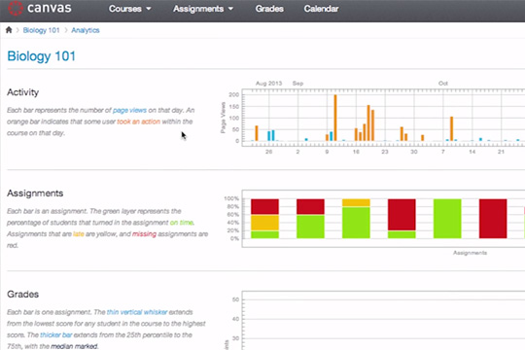This screenshot has height=350, width=525.
Task: Click the fully red assignment bar
Action: (493, 219)
